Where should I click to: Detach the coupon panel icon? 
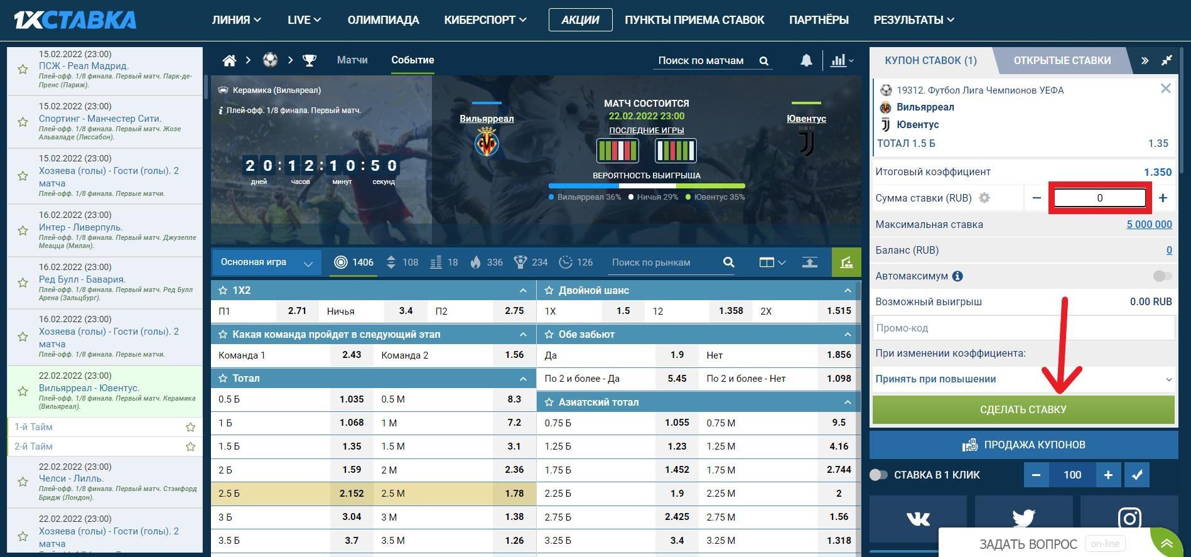1167,60
